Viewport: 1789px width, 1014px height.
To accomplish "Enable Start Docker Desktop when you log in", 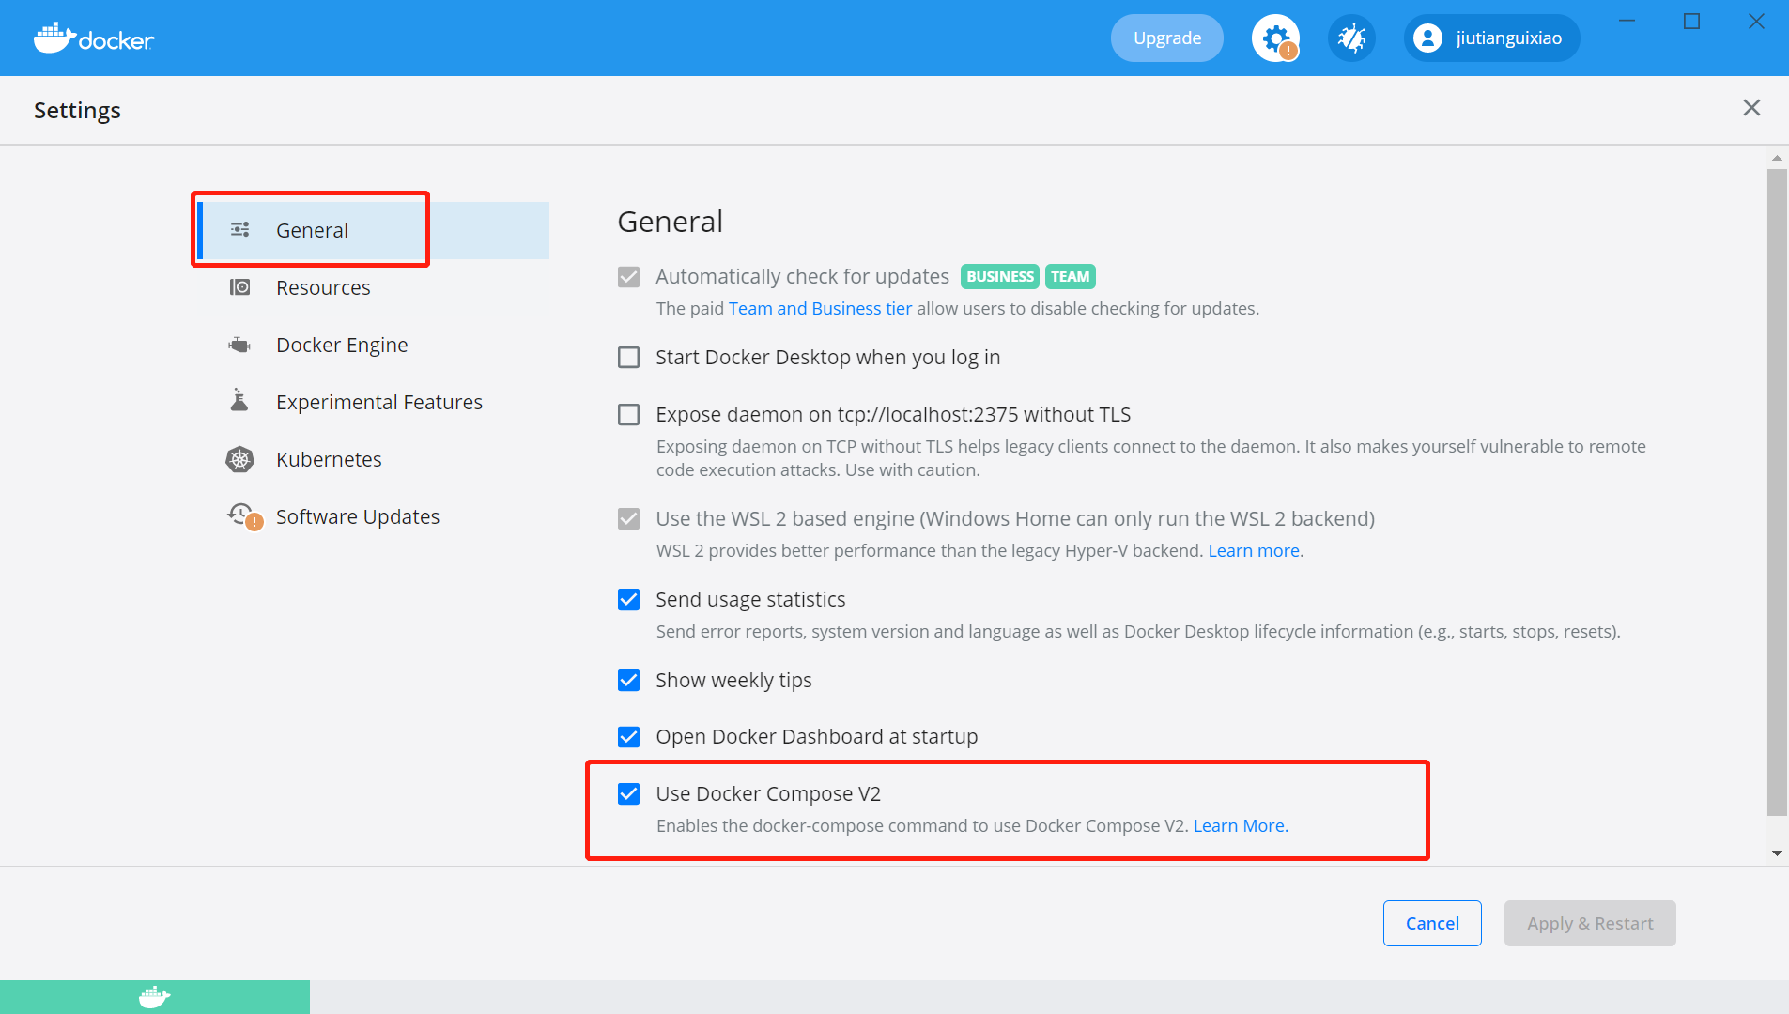I will pyautogui.click(x=629, y=358).
